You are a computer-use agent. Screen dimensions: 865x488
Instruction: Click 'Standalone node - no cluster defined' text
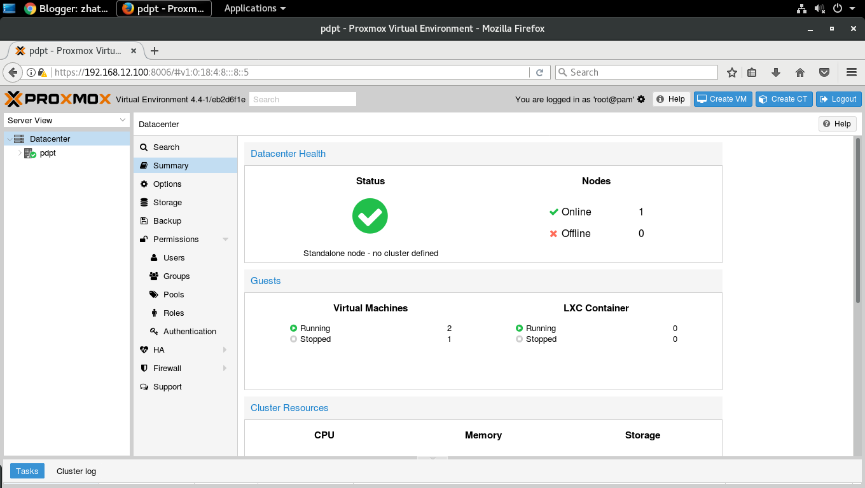point(371,253)
